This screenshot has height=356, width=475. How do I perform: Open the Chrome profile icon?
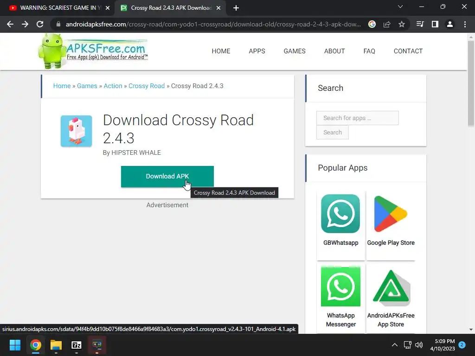(x=450, y=24)
